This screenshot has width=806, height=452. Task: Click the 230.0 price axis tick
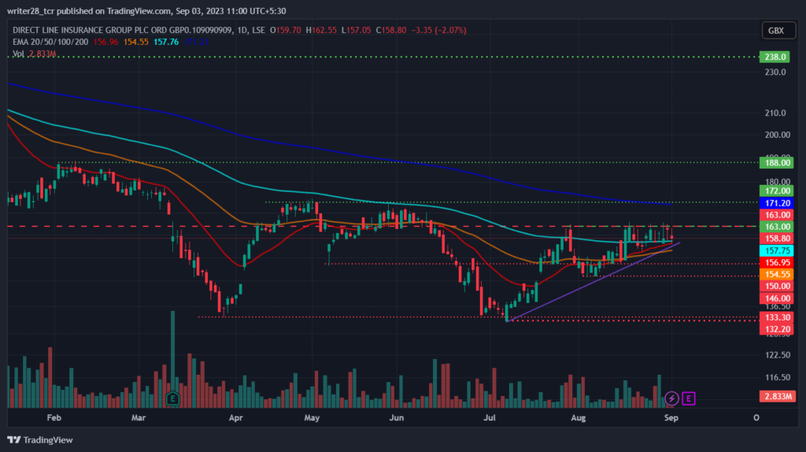[775, 72]
